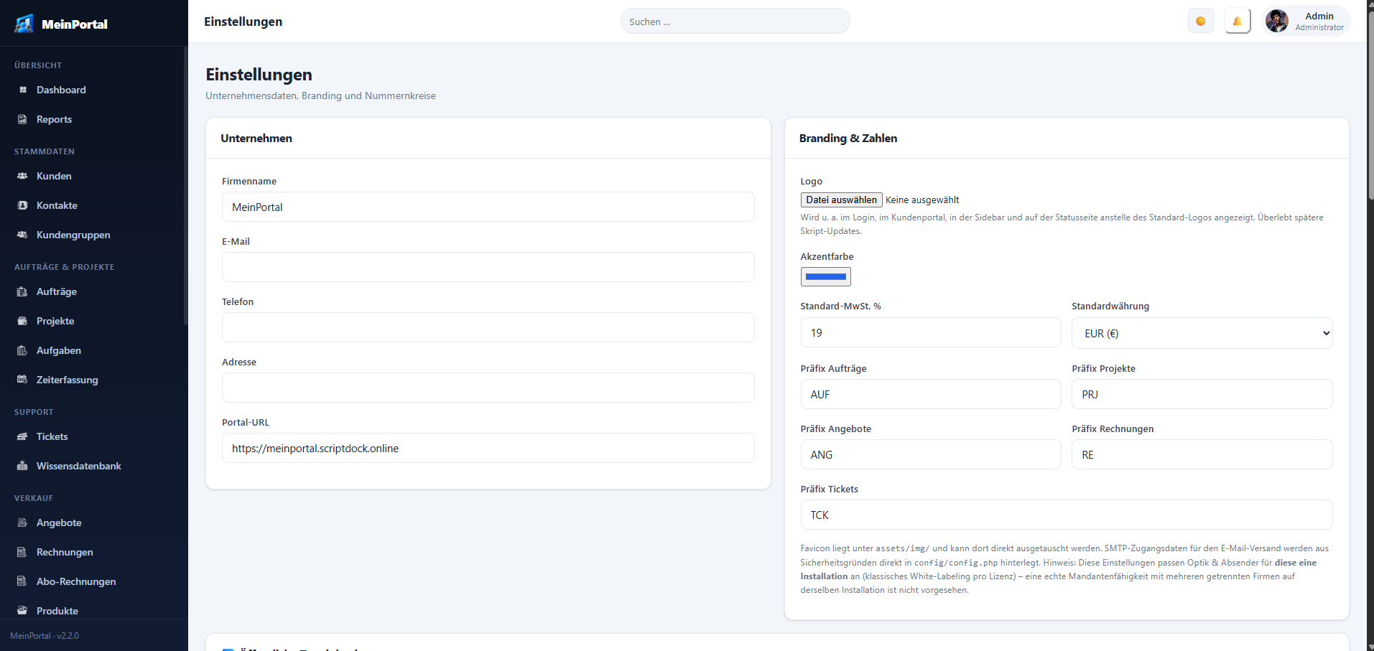Click the Adresse input field
The image size is (1374, 651).
pyautogui.click(x=488, y=388)
